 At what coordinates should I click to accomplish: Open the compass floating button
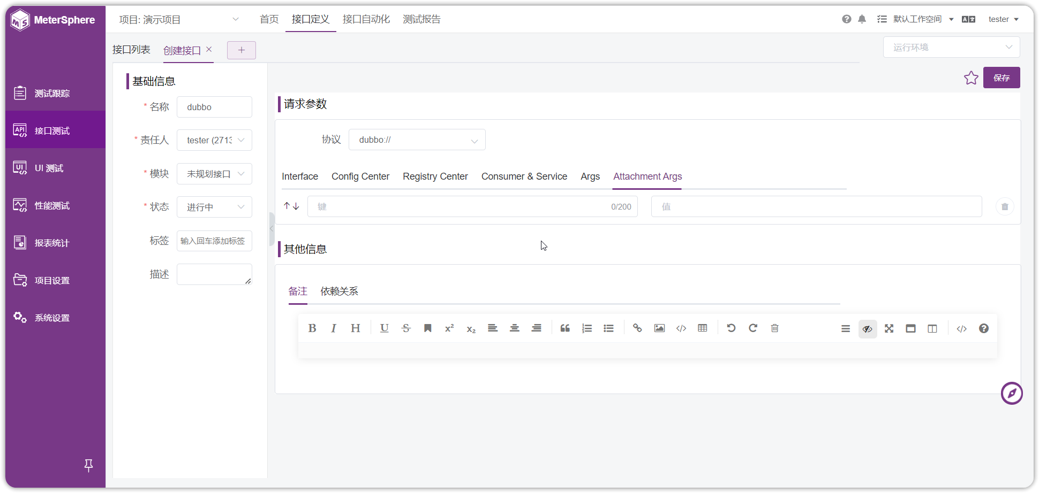1012,394
